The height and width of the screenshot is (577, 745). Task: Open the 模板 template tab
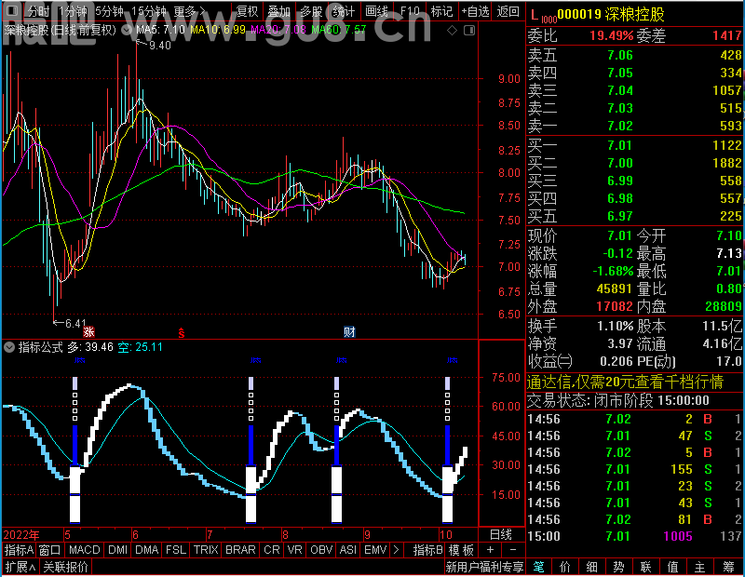(x=461, y=550)
